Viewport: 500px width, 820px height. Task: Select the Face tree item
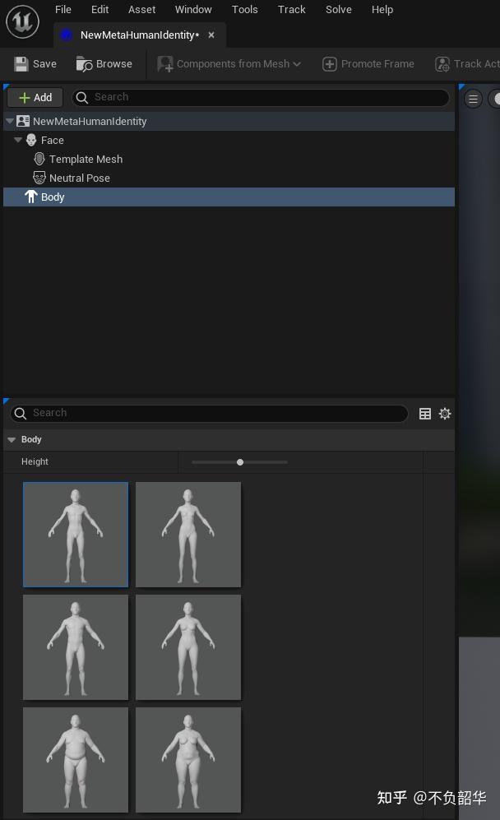click(x=53, y=140)
